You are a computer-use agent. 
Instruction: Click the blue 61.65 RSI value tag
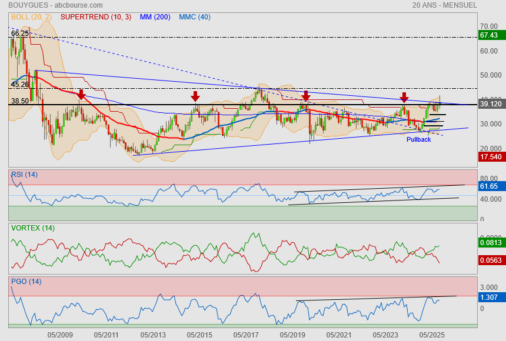pyautogui.click(x=490, y=186)
